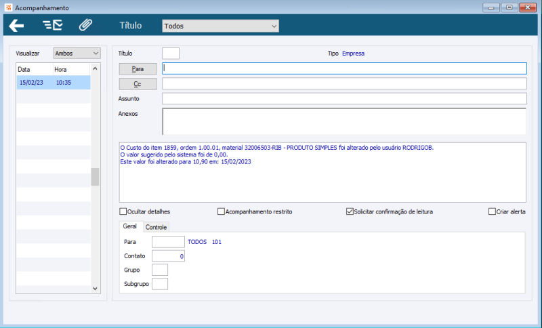Click the Data column header
The height and width of the screenshot is (328, 542).
35,70
